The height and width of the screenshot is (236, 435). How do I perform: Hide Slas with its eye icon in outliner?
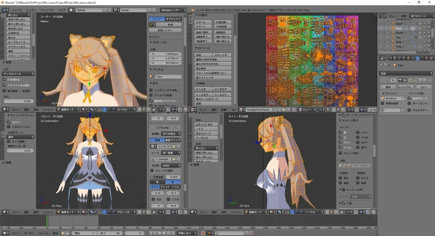(420, 37)
